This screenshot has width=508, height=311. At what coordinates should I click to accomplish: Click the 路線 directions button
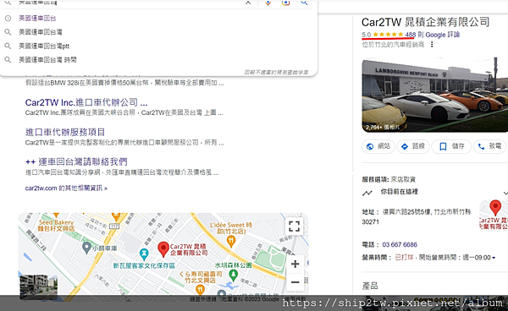(413, 146)
